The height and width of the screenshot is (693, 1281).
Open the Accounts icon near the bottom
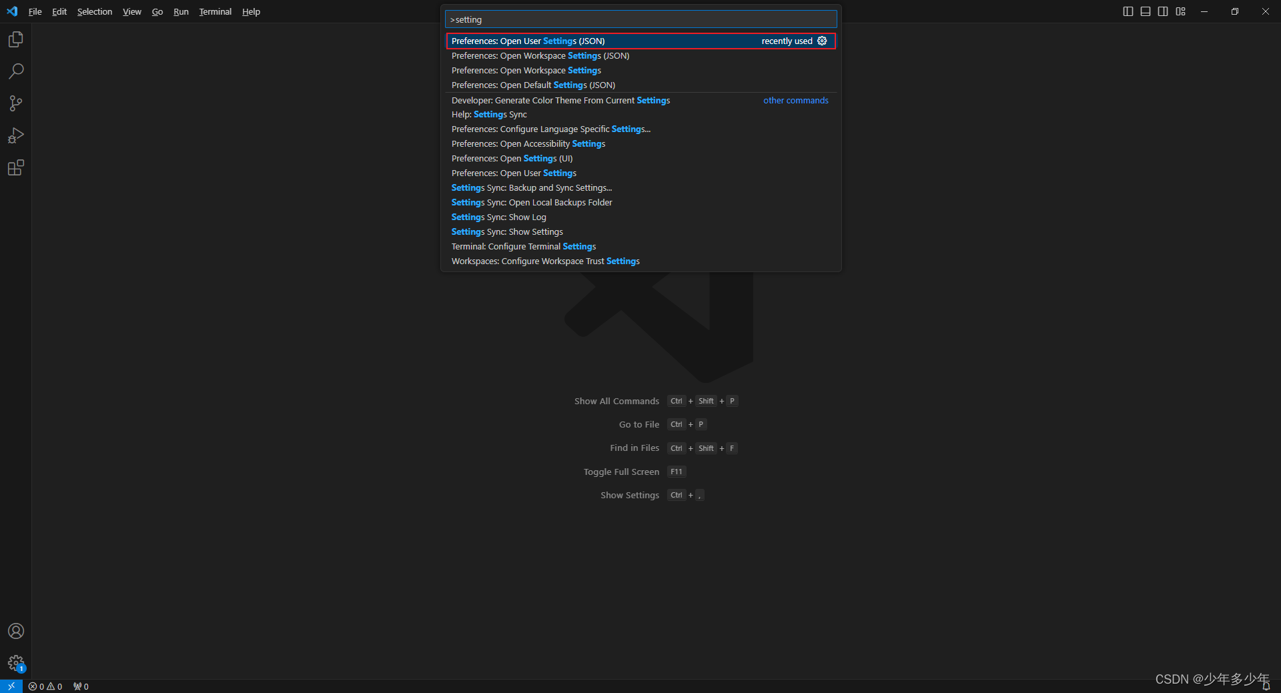pos(15,631)
